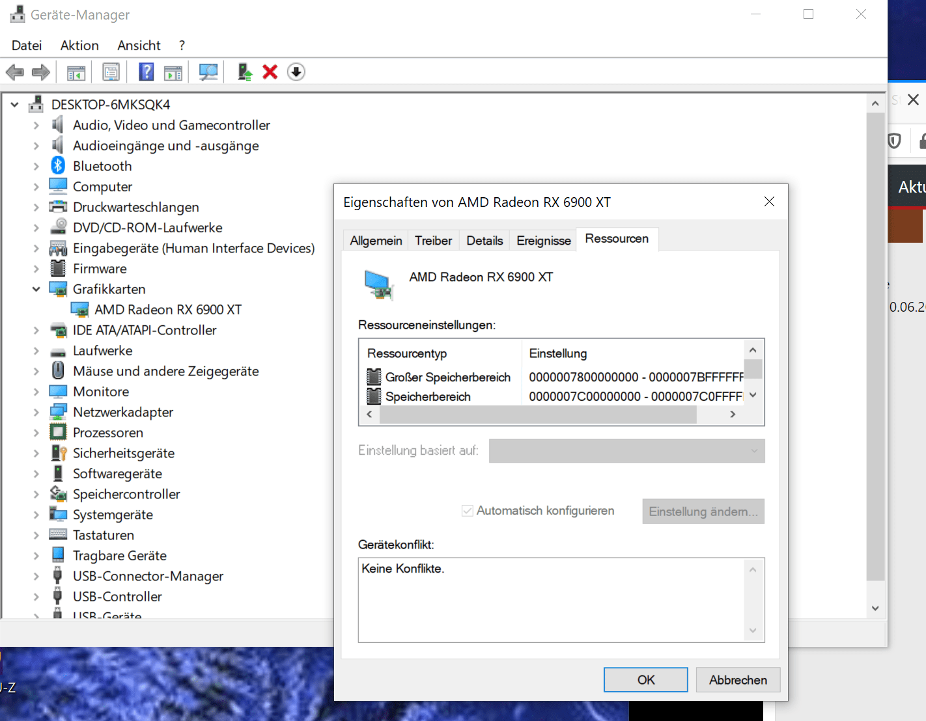The height and width of the screenshot is (721, 926).
Task: Click the Großer Speicherbereich chip icon
Action: point(374,377)
